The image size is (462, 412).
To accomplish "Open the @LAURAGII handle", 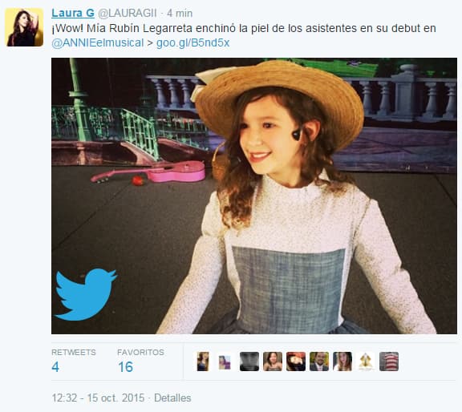I will (x=127, y=14).
